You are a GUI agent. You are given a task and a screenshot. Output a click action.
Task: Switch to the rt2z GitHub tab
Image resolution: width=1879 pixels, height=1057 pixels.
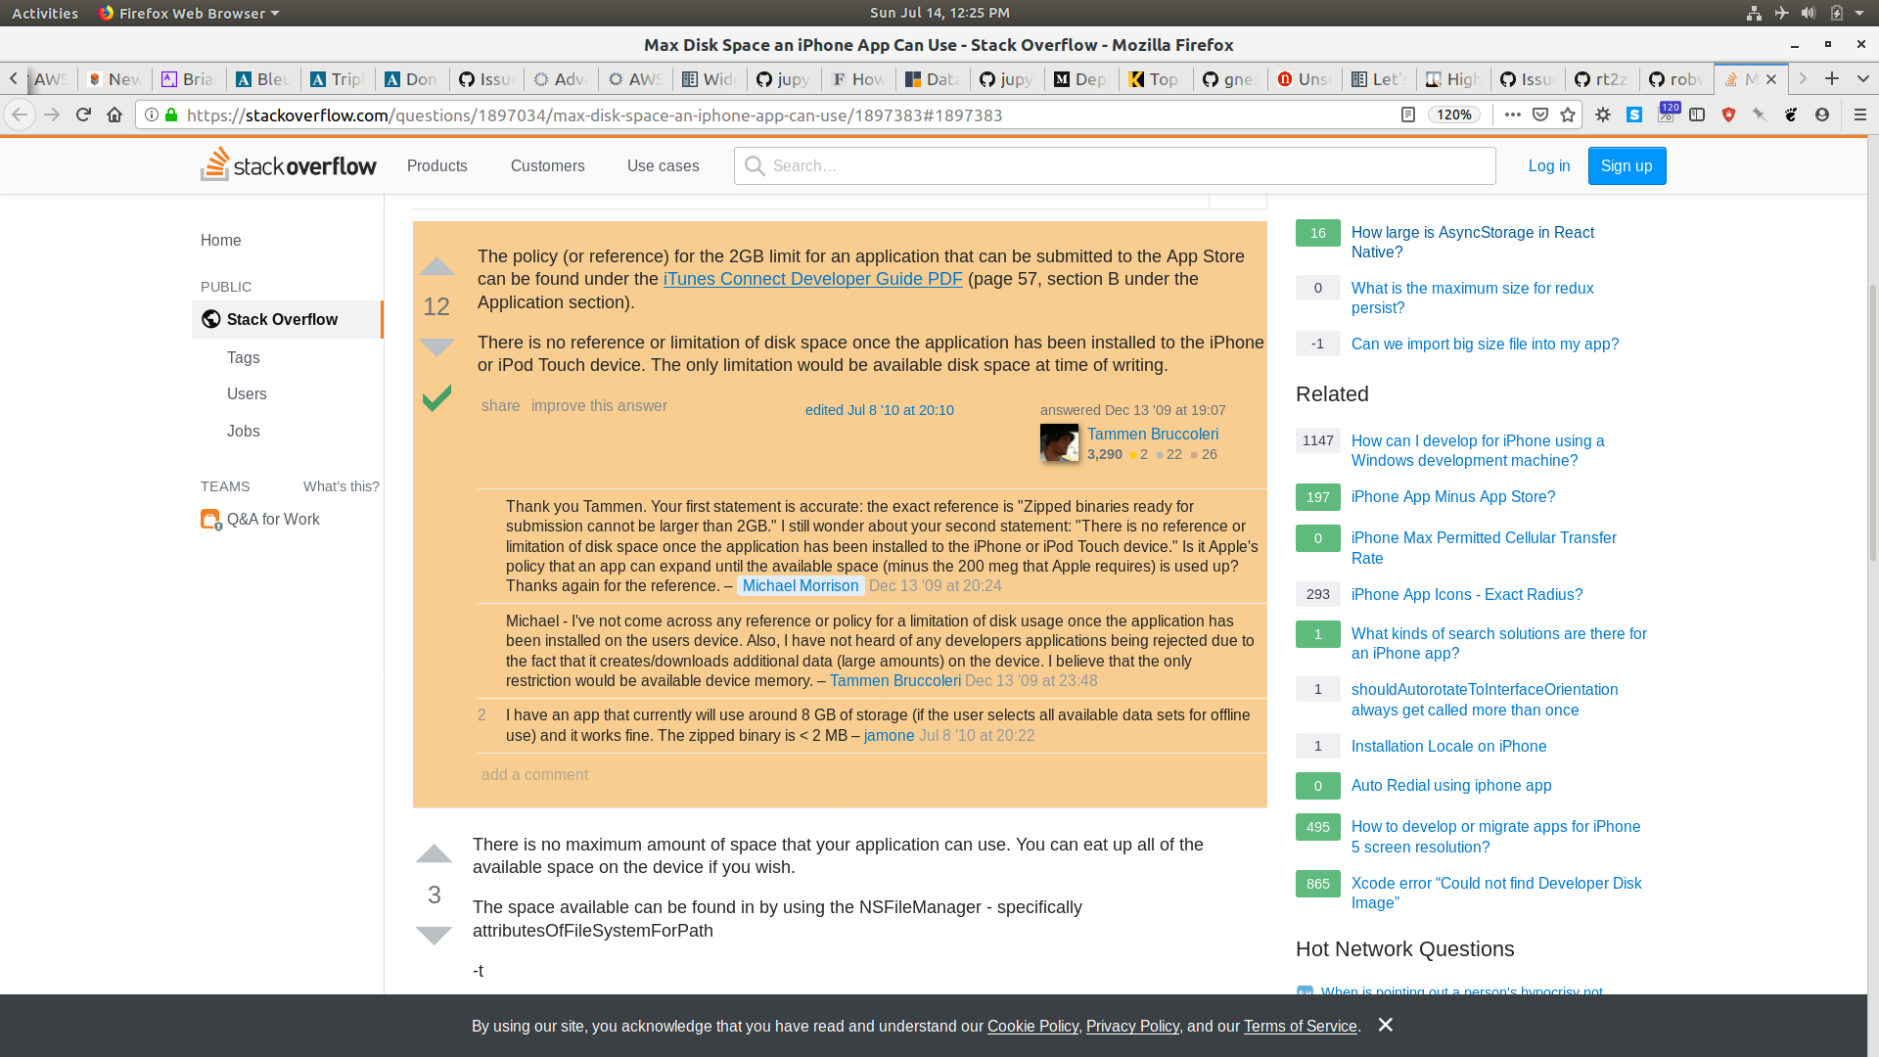pyautogui.click(x=1602, y=79)
